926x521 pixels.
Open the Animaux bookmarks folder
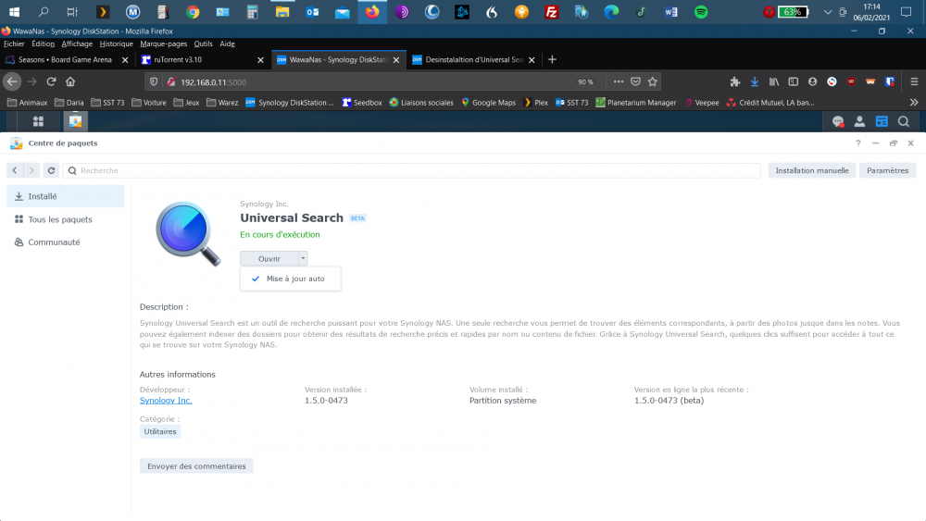27,103
